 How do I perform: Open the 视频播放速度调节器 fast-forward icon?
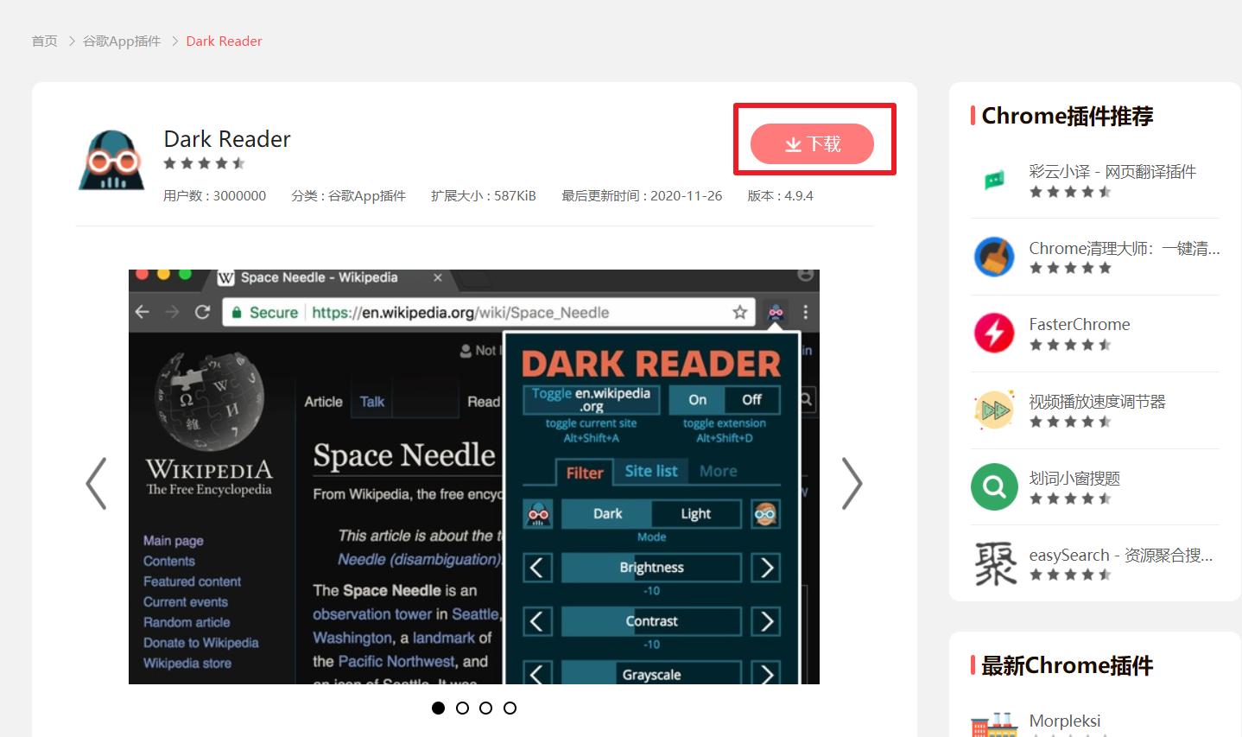point(994,410)
